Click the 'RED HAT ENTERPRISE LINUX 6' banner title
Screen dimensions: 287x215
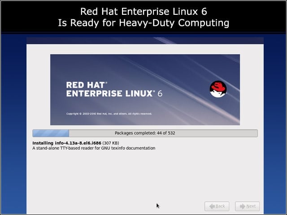coord(114,89)
